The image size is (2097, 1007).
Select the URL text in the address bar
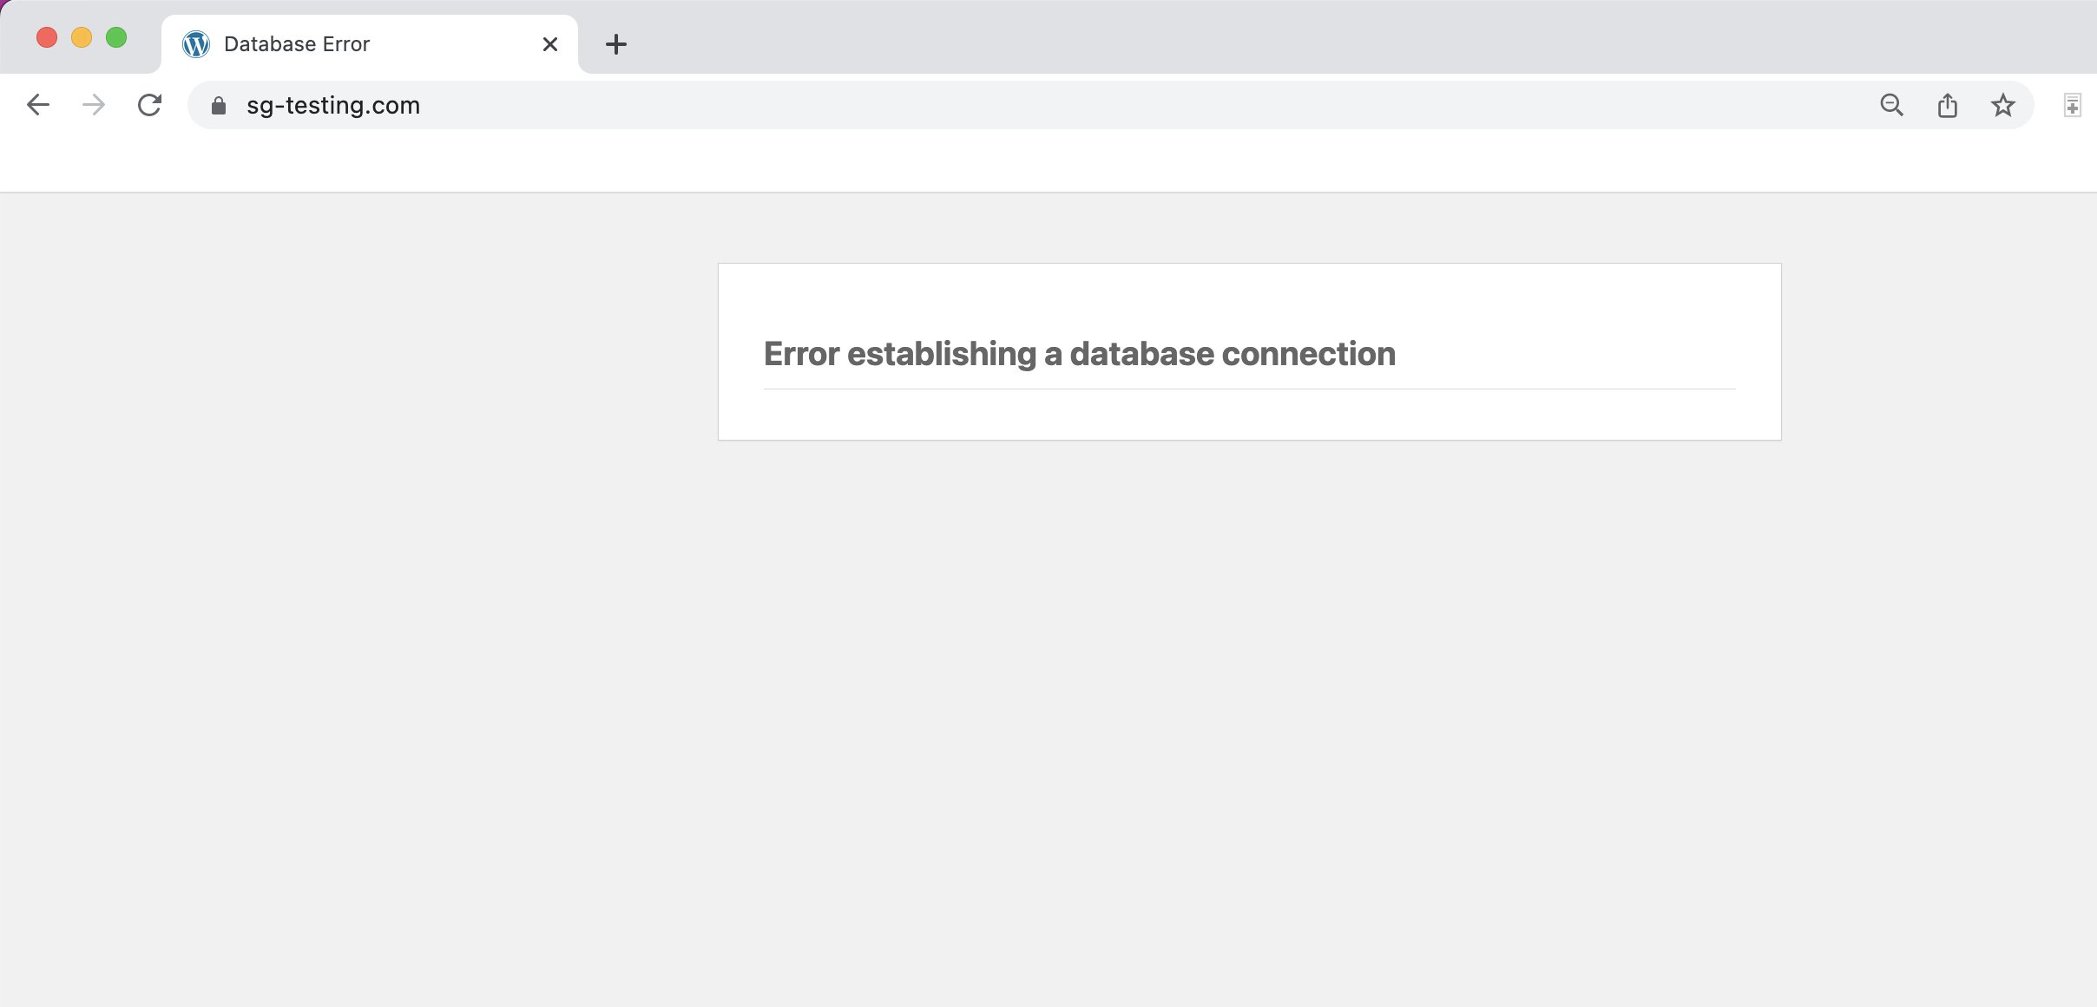click(333, 105)
